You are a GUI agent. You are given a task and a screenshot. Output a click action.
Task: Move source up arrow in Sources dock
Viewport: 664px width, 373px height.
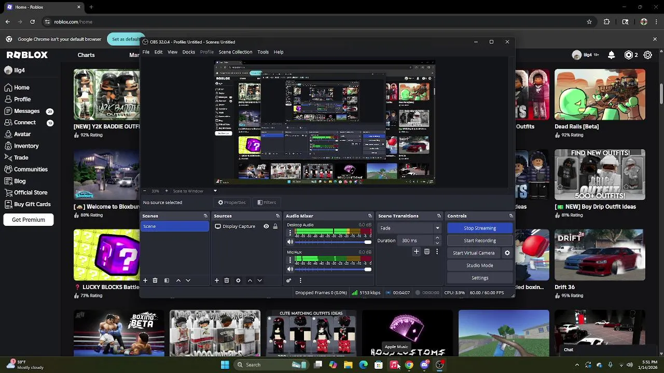point(250,280)
